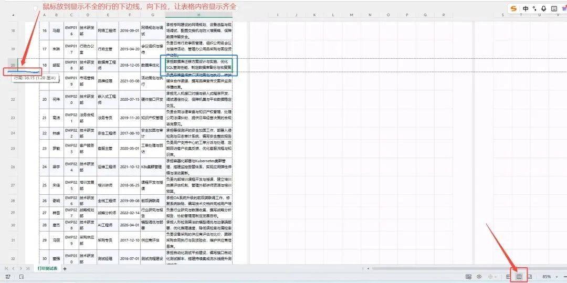The height and width of the screenshot is (283, 567).
Task: Select row 22 header
Action: point(13,99)
